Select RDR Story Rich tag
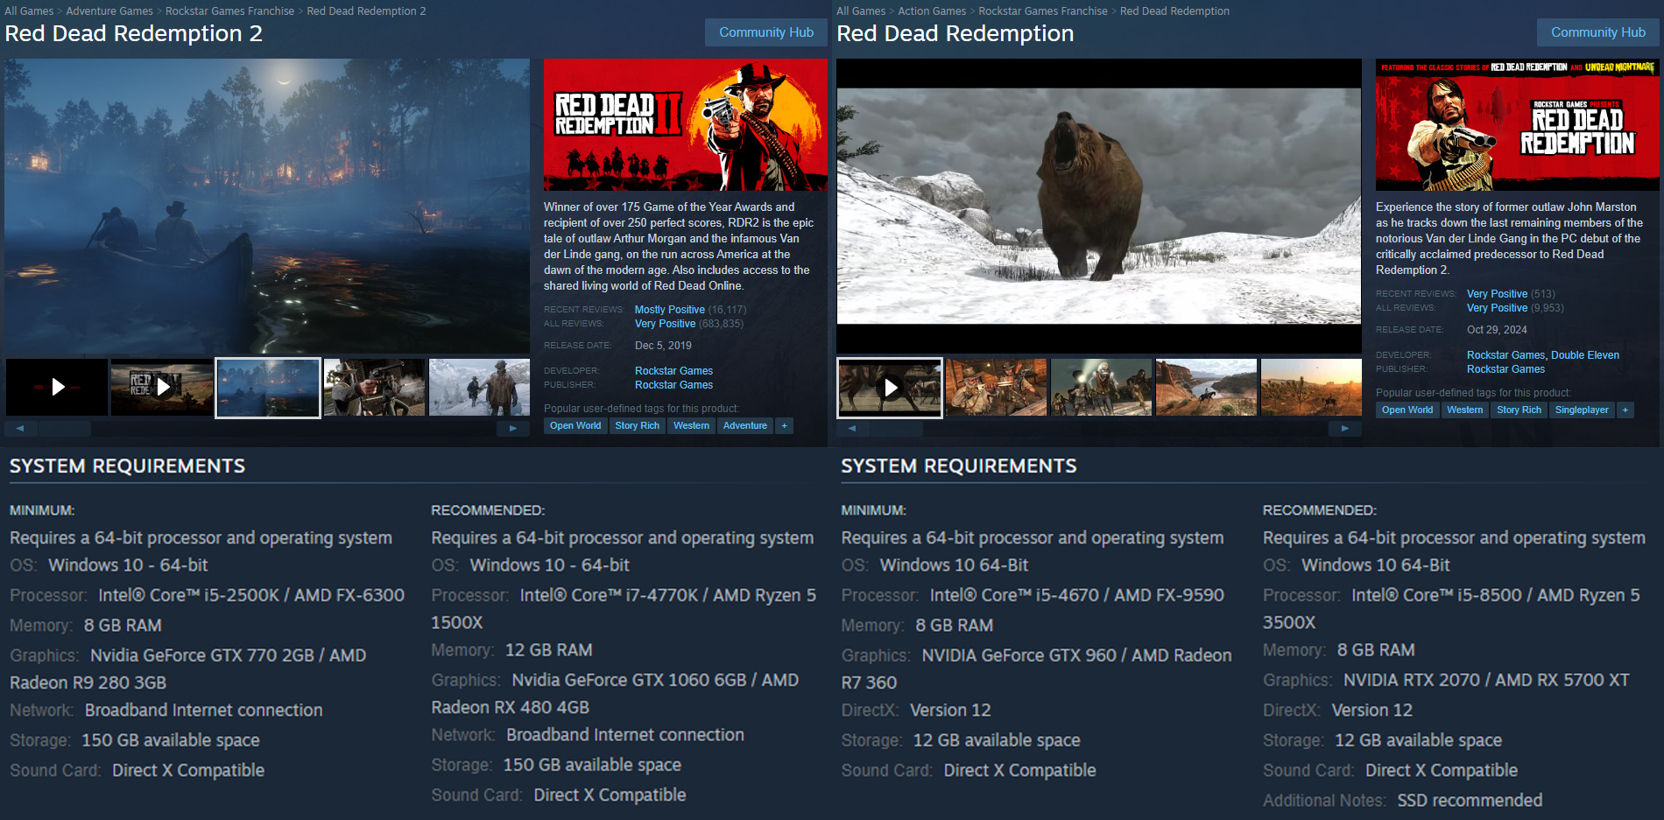The height and width of the screenshot is (820, 1664). pyautogui.click(x=1519, y=410)
